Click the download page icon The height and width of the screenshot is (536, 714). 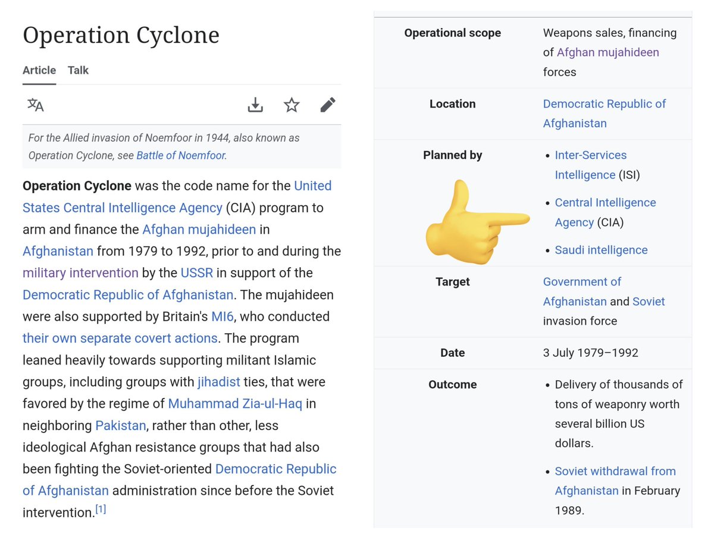(255, 105)
